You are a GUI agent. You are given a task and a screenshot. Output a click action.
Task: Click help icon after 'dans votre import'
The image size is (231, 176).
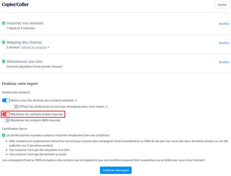[107, 107]
